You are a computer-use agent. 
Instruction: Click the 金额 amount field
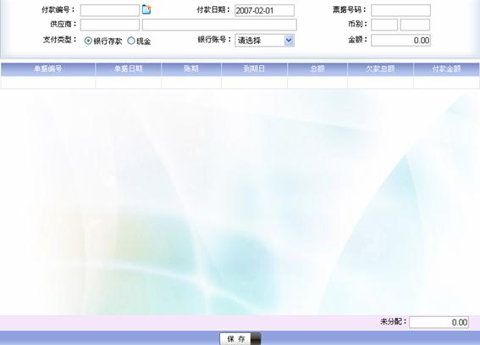point(400,40)
